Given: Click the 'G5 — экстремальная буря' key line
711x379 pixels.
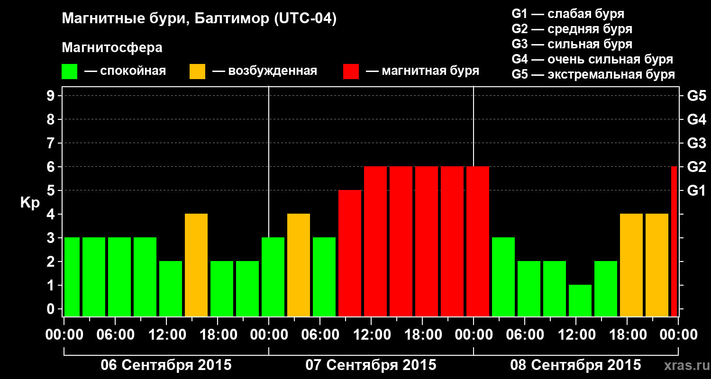Looking at the screenshot, I should pyautogui.click(x=593, y=74).
